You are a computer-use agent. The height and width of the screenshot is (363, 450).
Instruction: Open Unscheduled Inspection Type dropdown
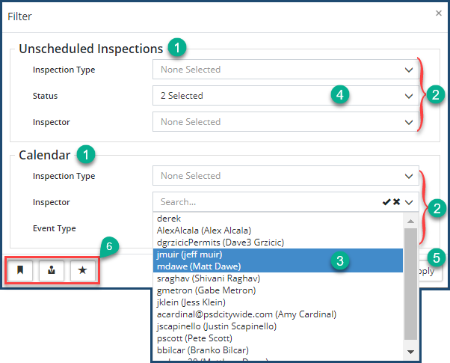click(x=285, y=70)
